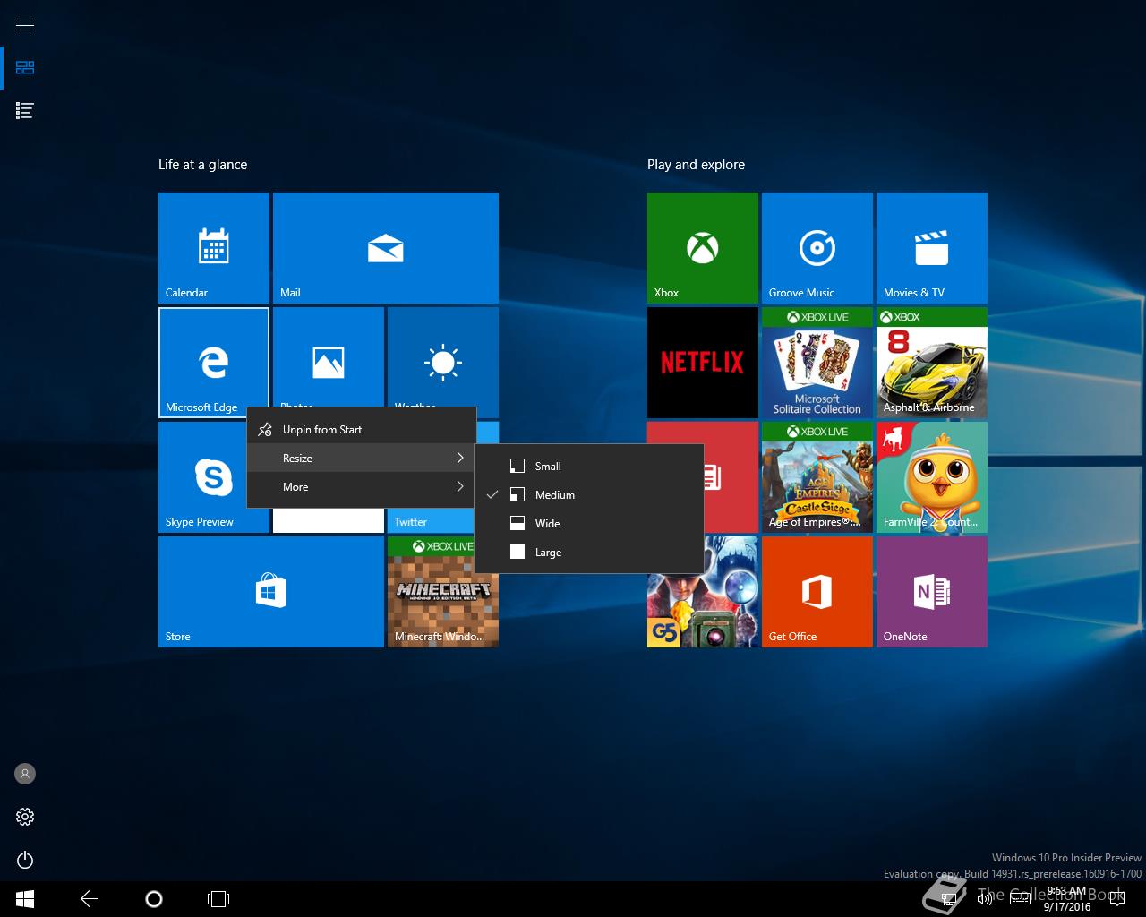
Task: Open the OneNote tile
Action: tap(932, 592)
